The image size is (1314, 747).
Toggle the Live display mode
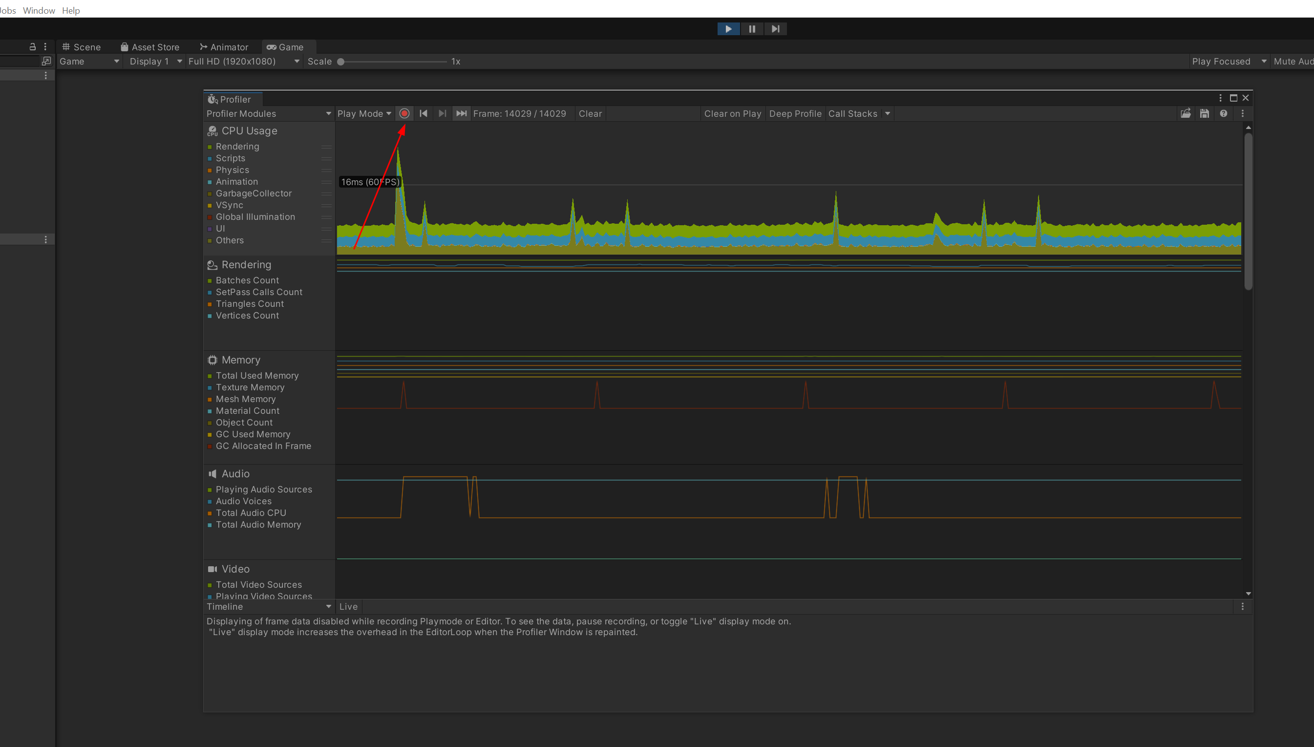[348, 606]
